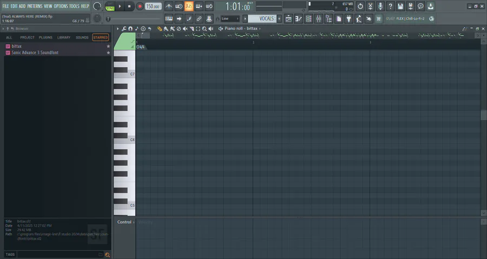The width and height of the screenshot is (487, 259).
Task: Activate the Select (dashed rectangle) tool
Action: point(198,29)
